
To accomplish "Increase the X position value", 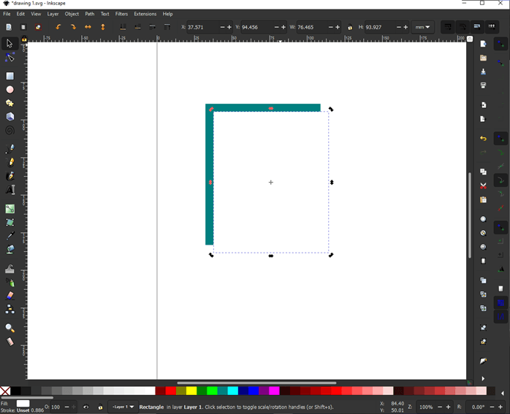I will 229,27.
